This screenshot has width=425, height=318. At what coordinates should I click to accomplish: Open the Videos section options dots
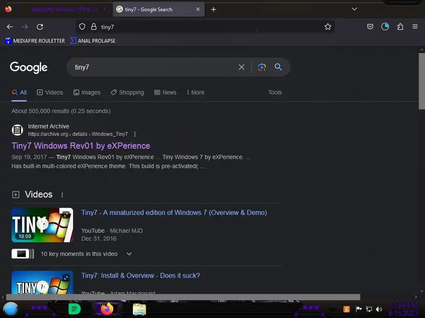[62, 195]
